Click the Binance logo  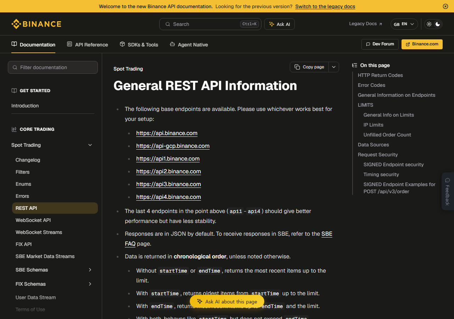[x=36, y=24]
